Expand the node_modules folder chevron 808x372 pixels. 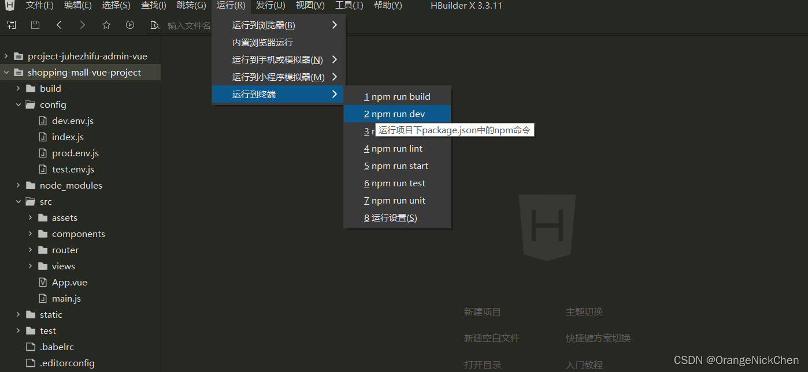pos(18,186)
